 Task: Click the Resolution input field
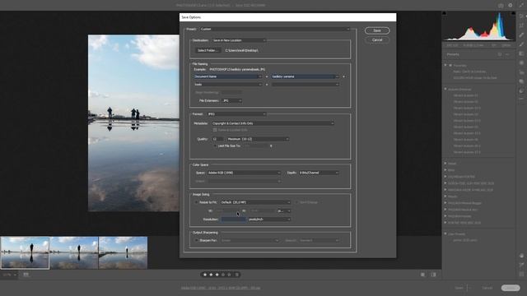click(233, 220)
